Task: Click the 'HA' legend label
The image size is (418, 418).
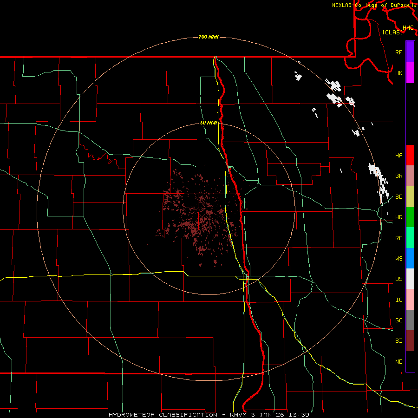Action: pyautogui.click(x=398, y=156)
